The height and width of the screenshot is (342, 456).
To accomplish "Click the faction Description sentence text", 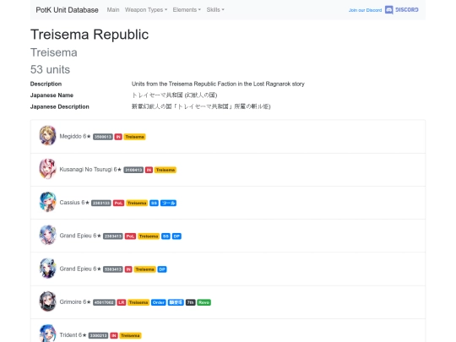I will click(x=218, y=84).
